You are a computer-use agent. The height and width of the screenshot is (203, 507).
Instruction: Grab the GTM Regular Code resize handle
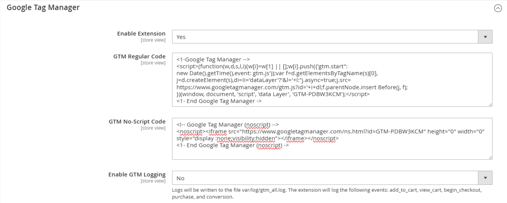tap(490, 104)
